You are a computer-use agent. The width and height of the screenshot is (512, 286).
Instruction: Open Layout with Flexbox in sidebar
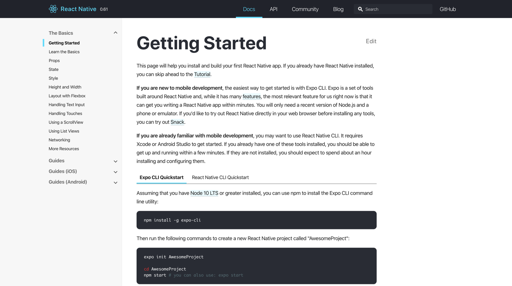click(67, 96)
